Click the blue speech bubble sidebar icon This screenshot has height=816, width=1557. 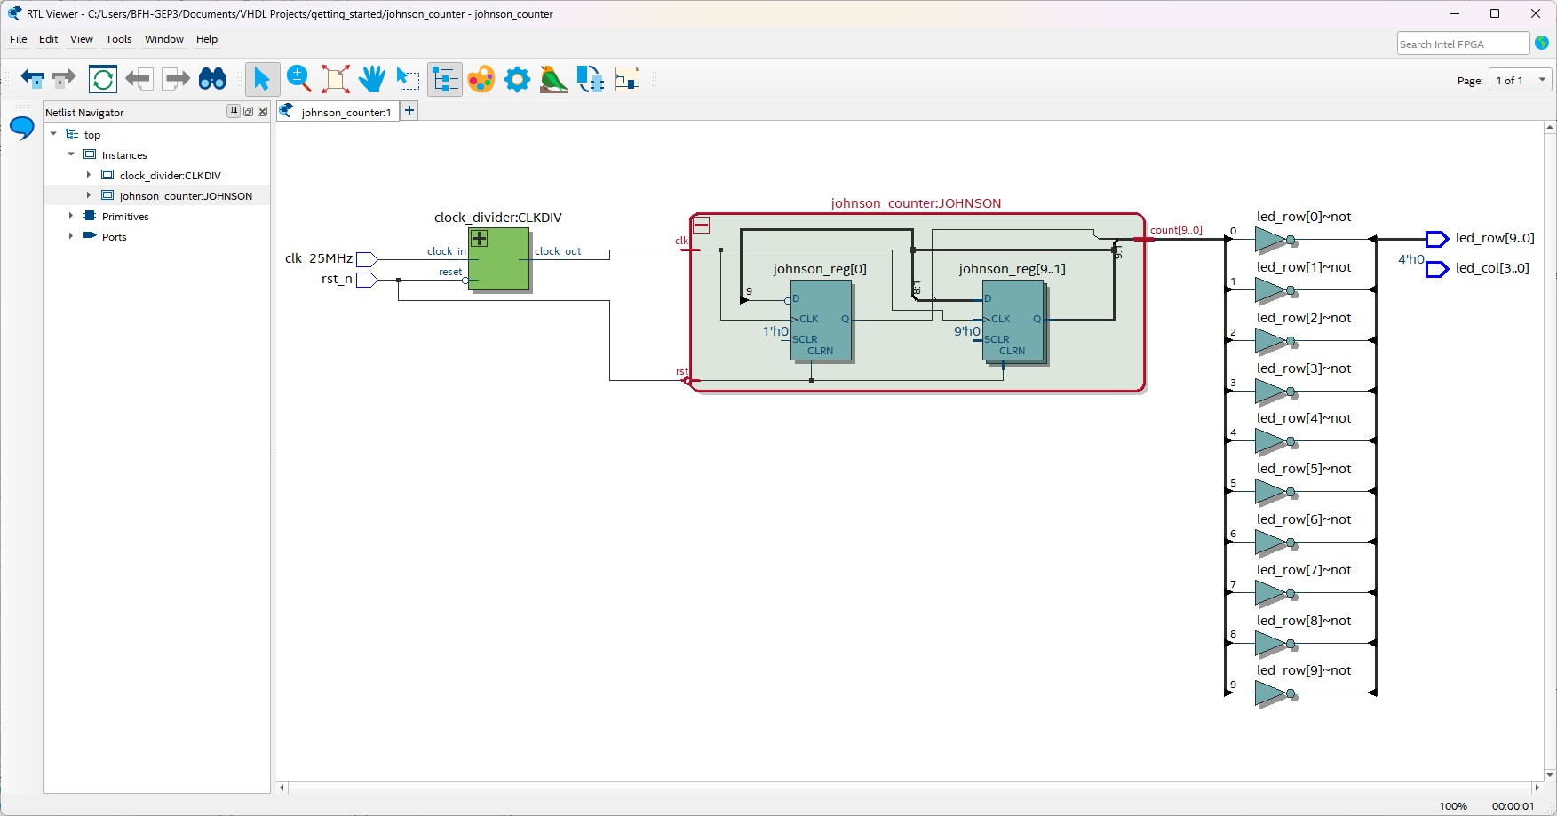pyautogui.click(x=22, y=129)
